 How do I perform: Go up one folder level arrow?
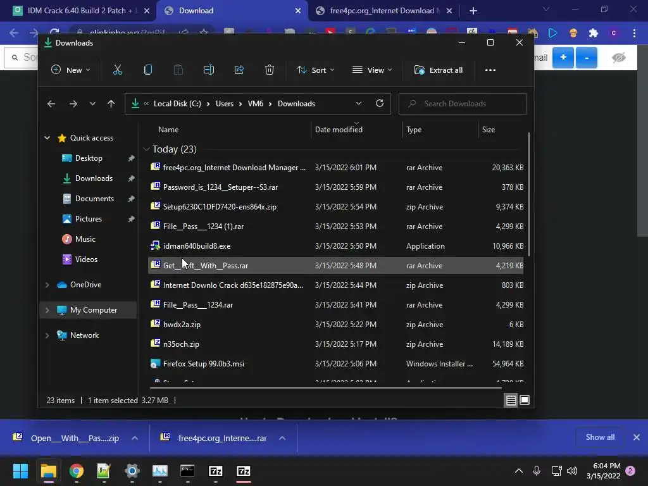pos(111,104)
